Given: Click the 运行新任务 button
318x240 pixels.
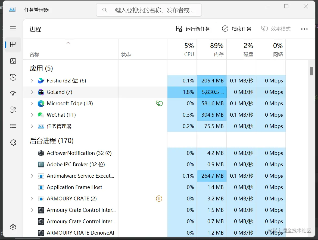Looking at the screenshot, I should click(193, 29).
